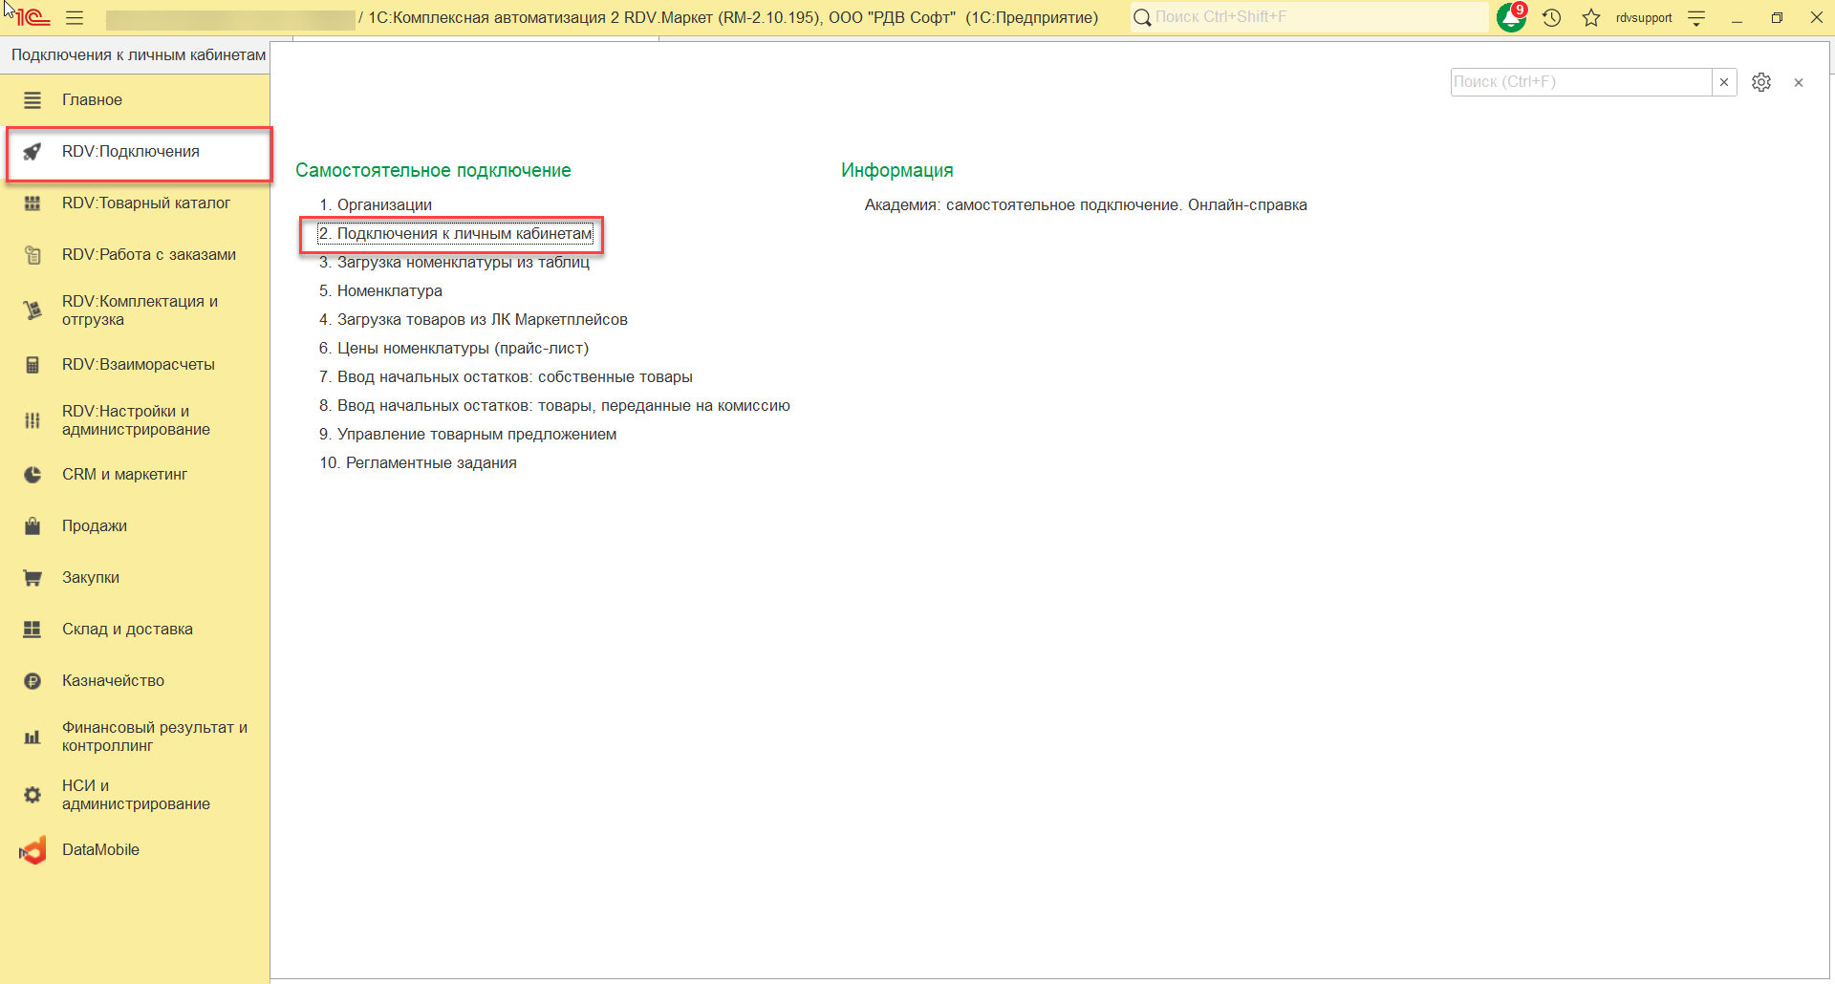Click the RDV:Комплектация и отгрузка icon
Viewport: 1835px width, 984px height.
tap(32, 310)
